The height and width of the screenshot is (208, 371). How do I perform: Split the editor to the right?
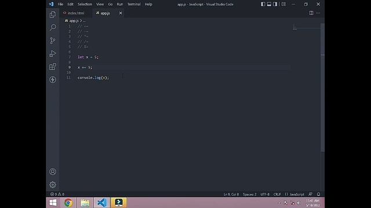pos(311,13)
